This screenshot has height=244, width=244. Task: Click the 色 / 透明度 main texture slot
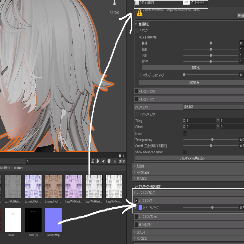point(137,2)
